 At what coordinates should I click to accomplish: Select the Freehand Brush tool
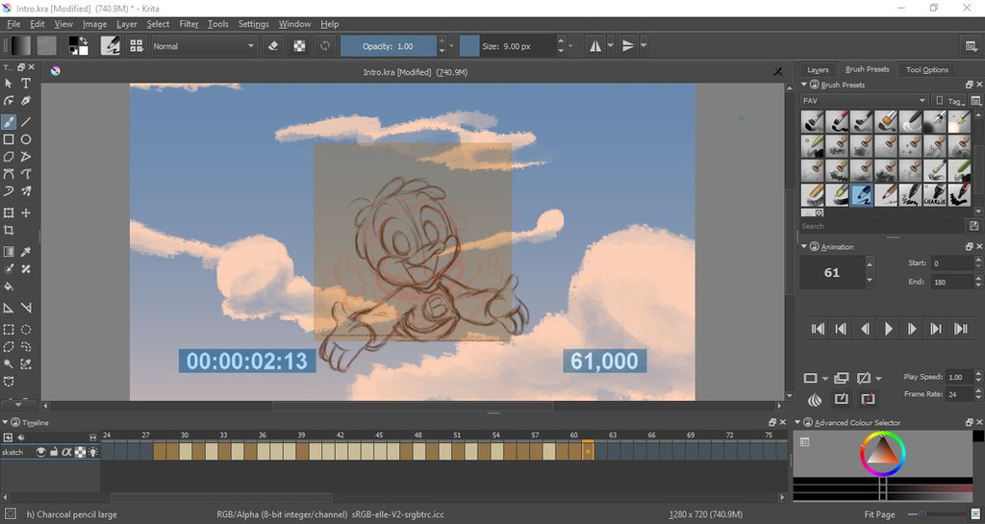(9, 122)
